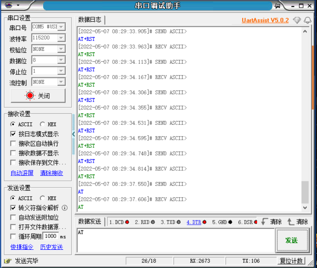Open the application logo menu in the title bar

(x=8, y=5)
